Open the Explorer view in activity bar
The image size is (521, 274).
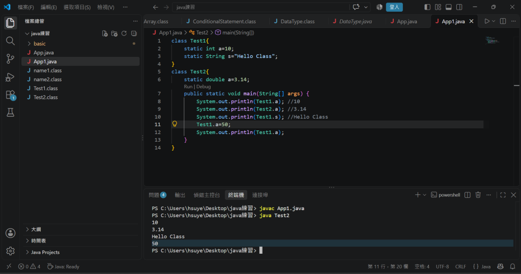click(10, 23)
